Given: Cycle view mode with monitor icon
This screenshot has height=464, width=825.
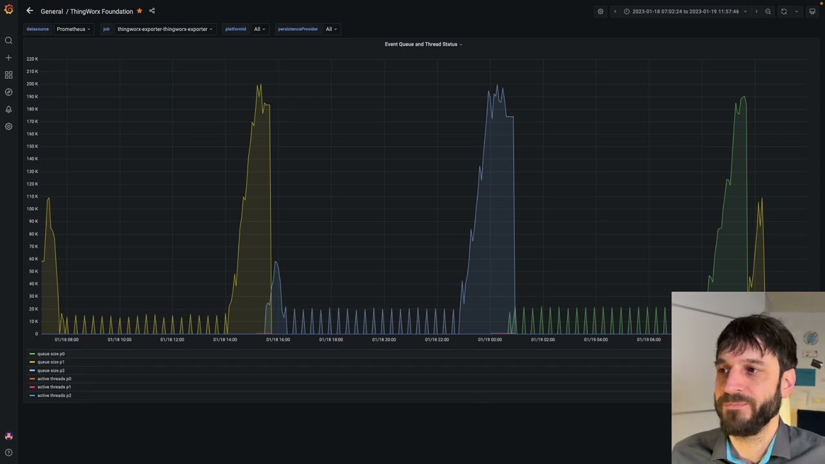Looking at the screenshot, I should point(812,12).
